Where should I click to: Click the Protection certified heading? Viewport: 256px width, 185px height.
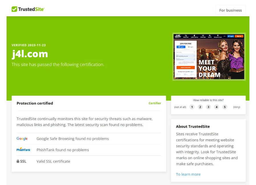pyautogui.click(x=35, y=103)
